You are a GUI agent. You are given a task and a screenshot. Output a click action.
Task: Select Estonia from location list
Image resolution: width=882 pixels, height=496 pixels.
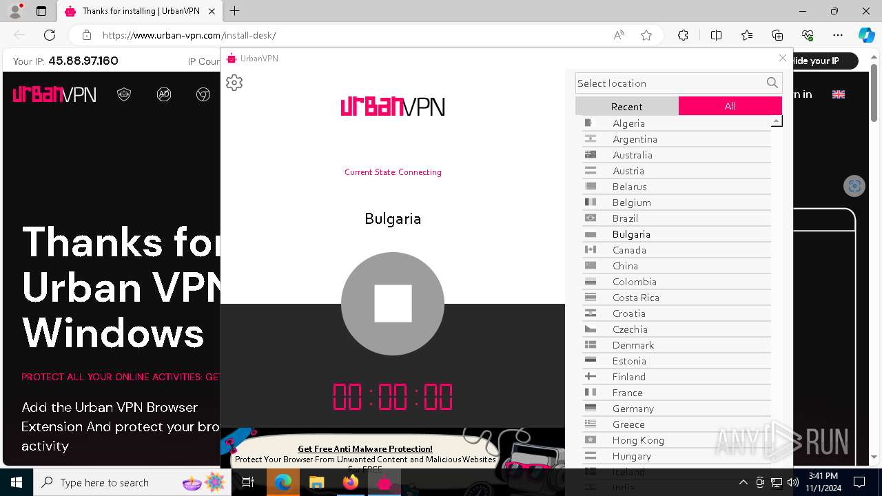pyautogui.click(x=677, y=361)
